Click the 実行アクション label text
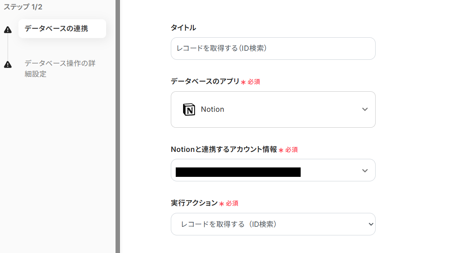 (x=194, y=203)
